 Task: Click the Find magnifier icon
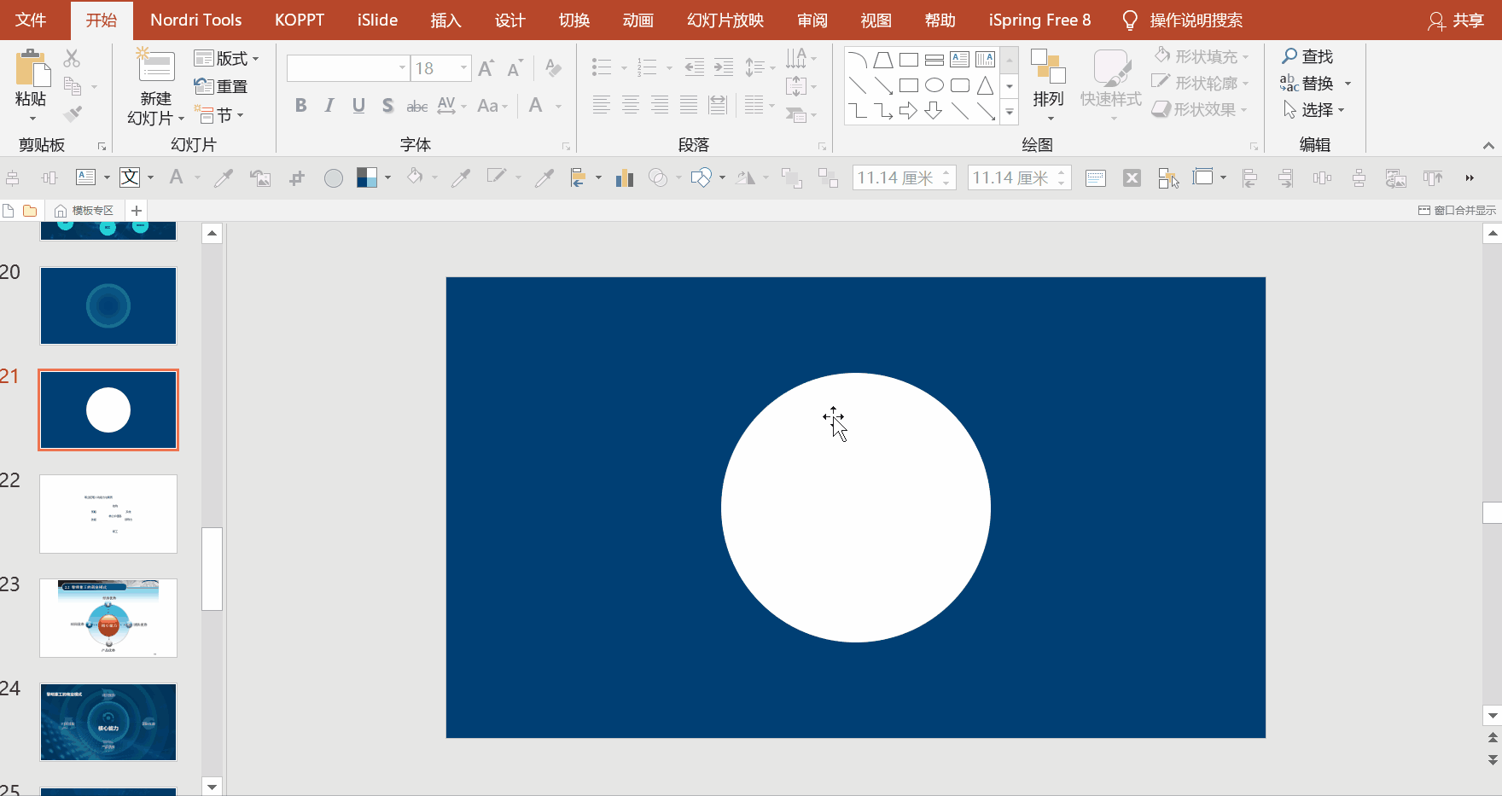click(x=1290, y=56)
